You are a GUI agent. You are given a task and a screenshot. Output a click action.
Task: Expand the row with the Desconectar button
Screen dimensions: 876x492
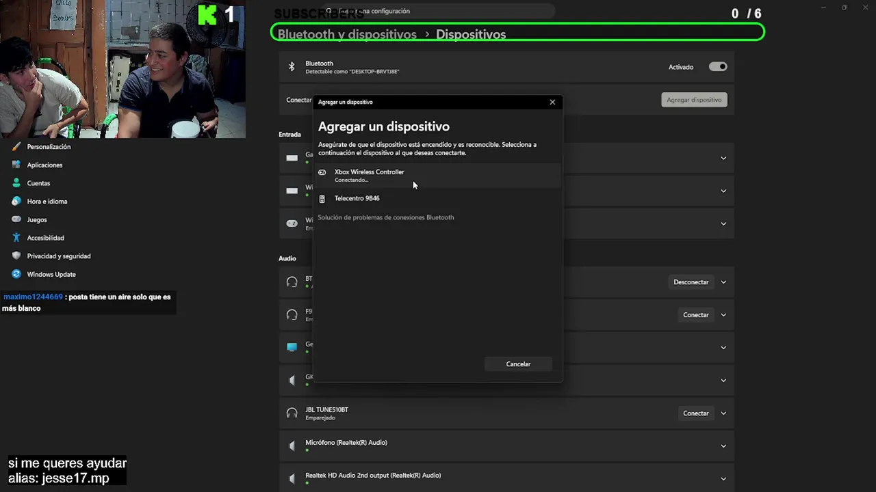[723, 282]
